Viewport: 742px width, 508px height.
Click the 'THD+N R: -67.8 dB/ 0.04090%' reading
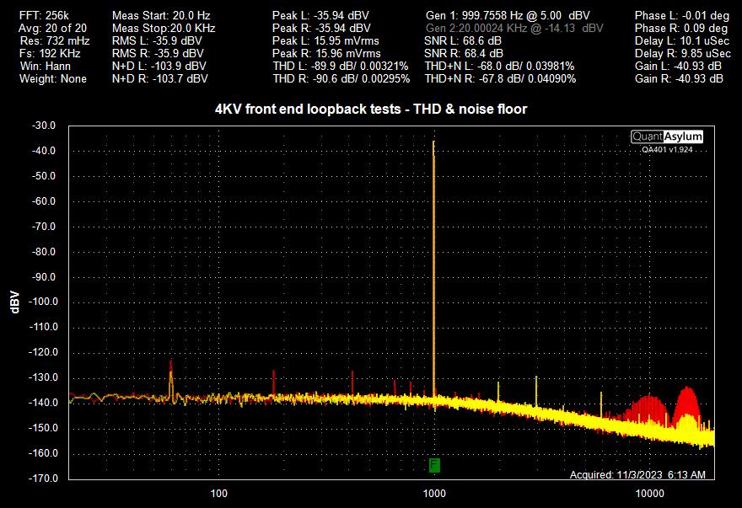pos(500,79)
